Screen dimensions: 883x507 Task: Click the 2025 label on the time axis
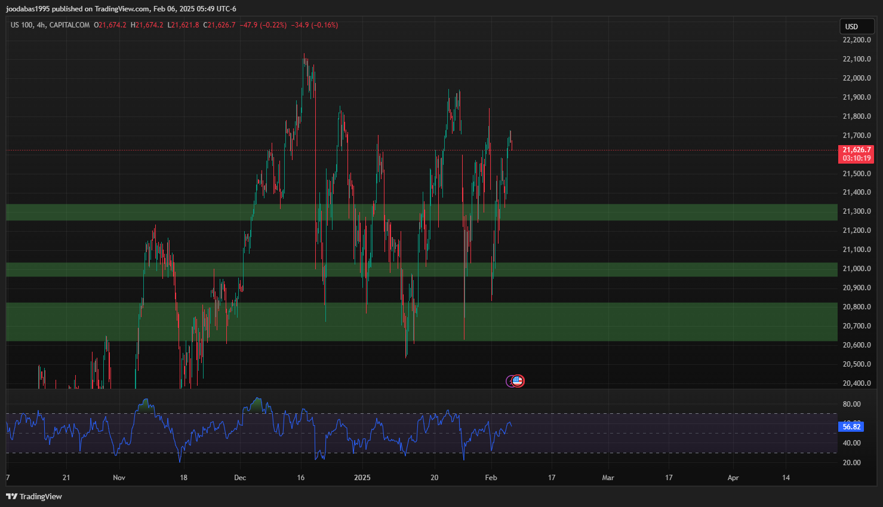362,477
